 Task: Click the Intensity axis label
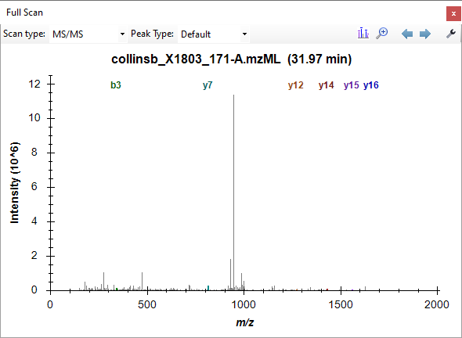point(14,183)
